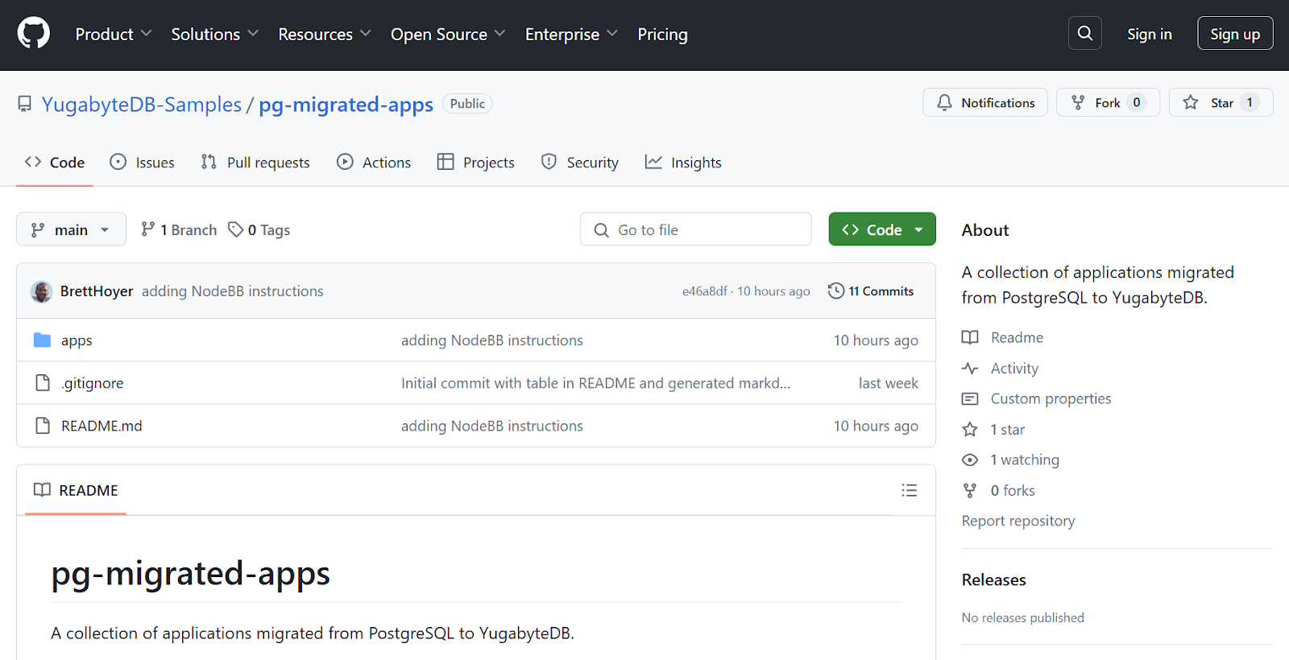Click the custom properties note icon
The height and width of the screenshot is (660, 1289).
pyautogui.click(x=970, y=398)
